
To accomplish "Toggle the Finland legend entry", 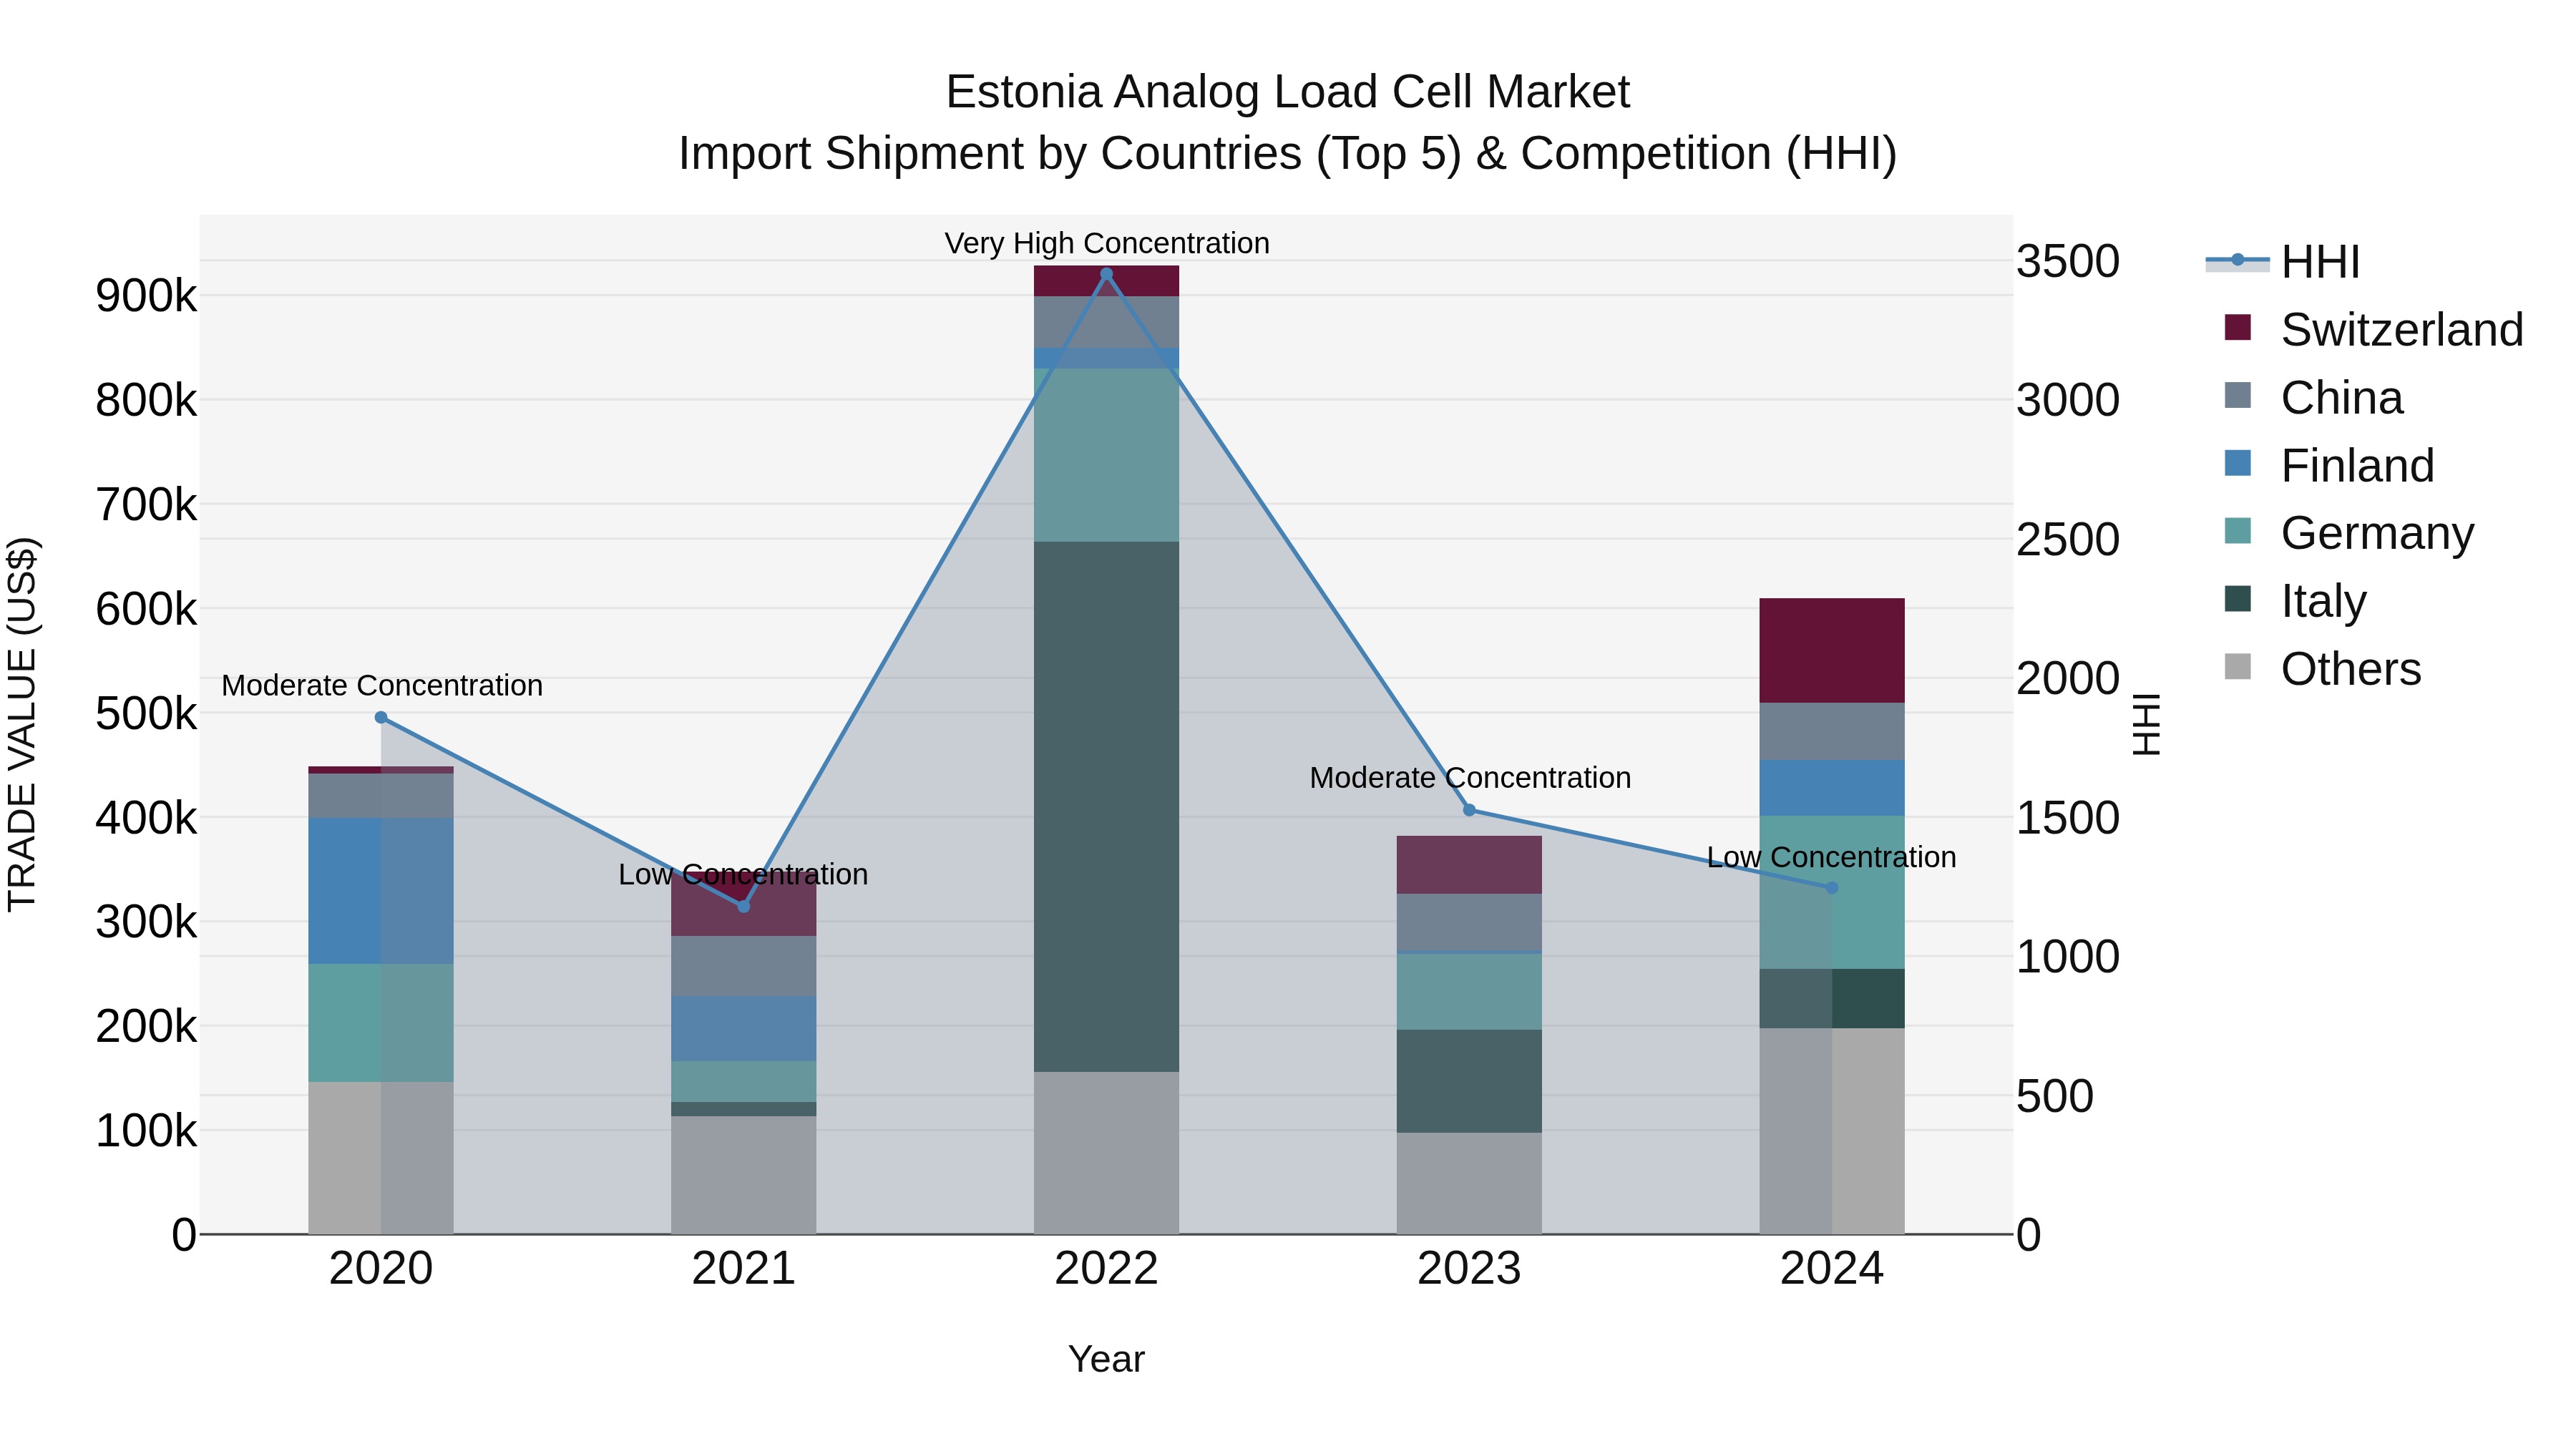I will coord(2329,466).
